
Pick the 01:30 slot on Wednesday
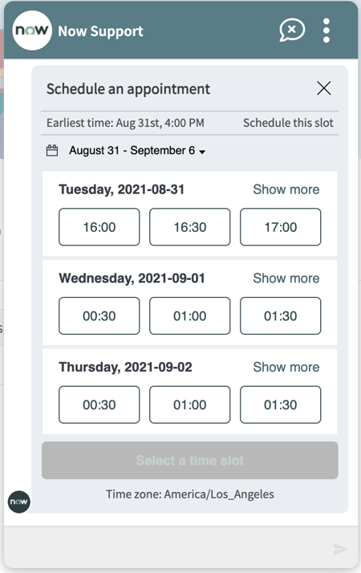click(x=280, y=315)
